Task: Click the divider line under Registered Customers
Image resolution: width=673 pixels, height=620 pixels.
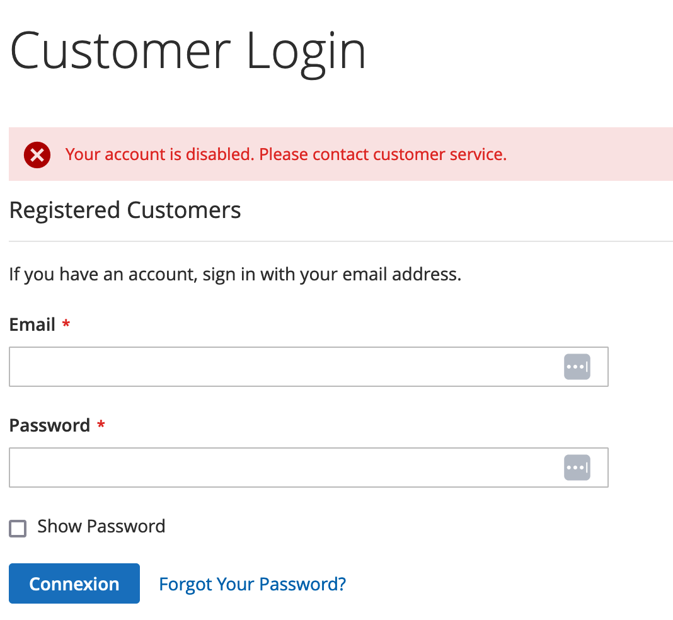Action: (340, 241)
